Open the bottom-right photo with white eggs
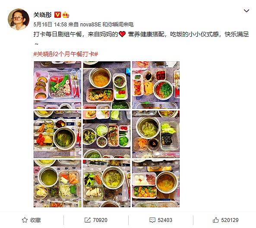 click(156, 184)
